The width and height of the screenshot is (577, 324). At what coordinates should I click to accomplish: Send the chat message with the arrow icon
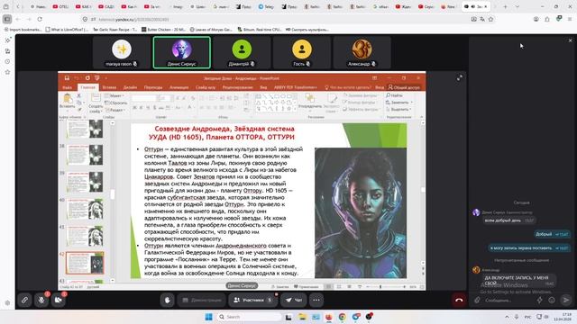click(x=566, y=300)
